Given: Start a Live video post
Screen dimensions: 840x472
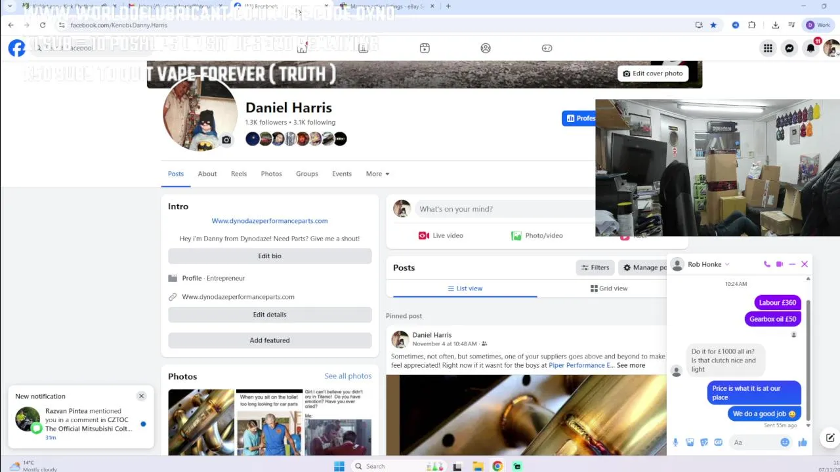Looking at the screenshot, I should (440, 235).
